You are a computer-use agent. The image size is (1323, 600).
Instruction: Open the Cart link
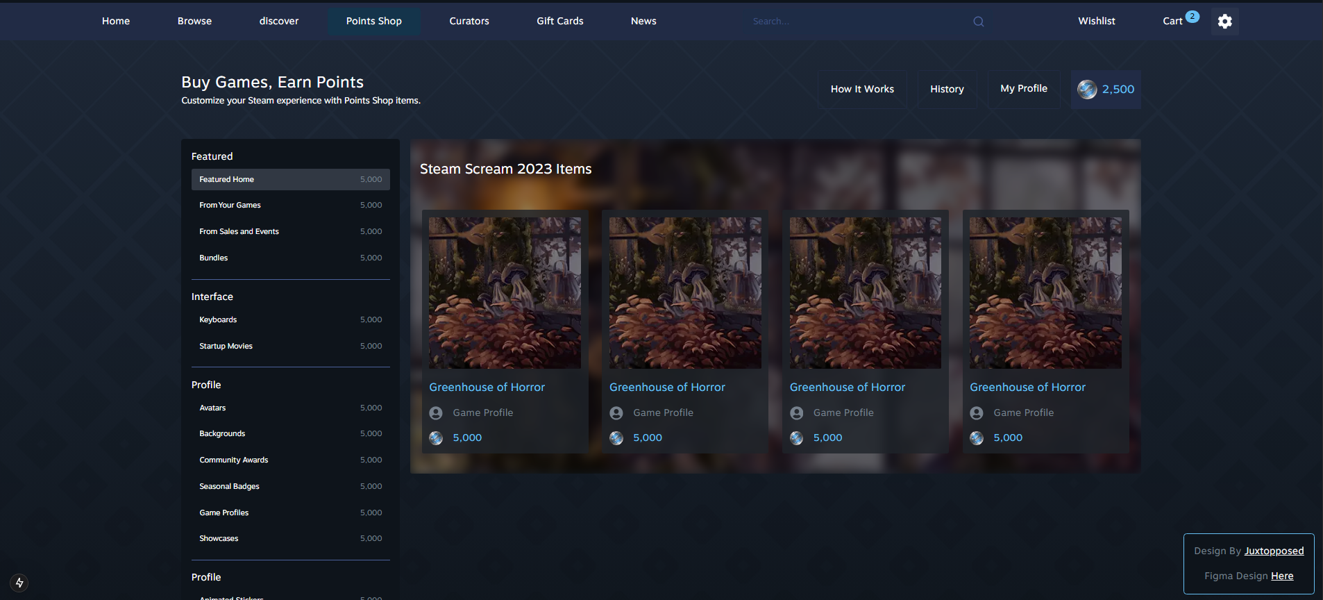tap(1172, 22)
